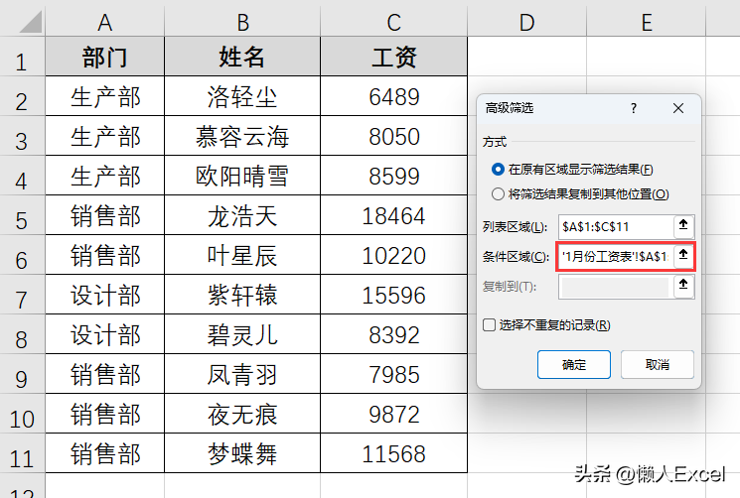The image size is (740, 498).
Task: Select 销售部 cell in 龙浩天 row
Action: (104, 215)
